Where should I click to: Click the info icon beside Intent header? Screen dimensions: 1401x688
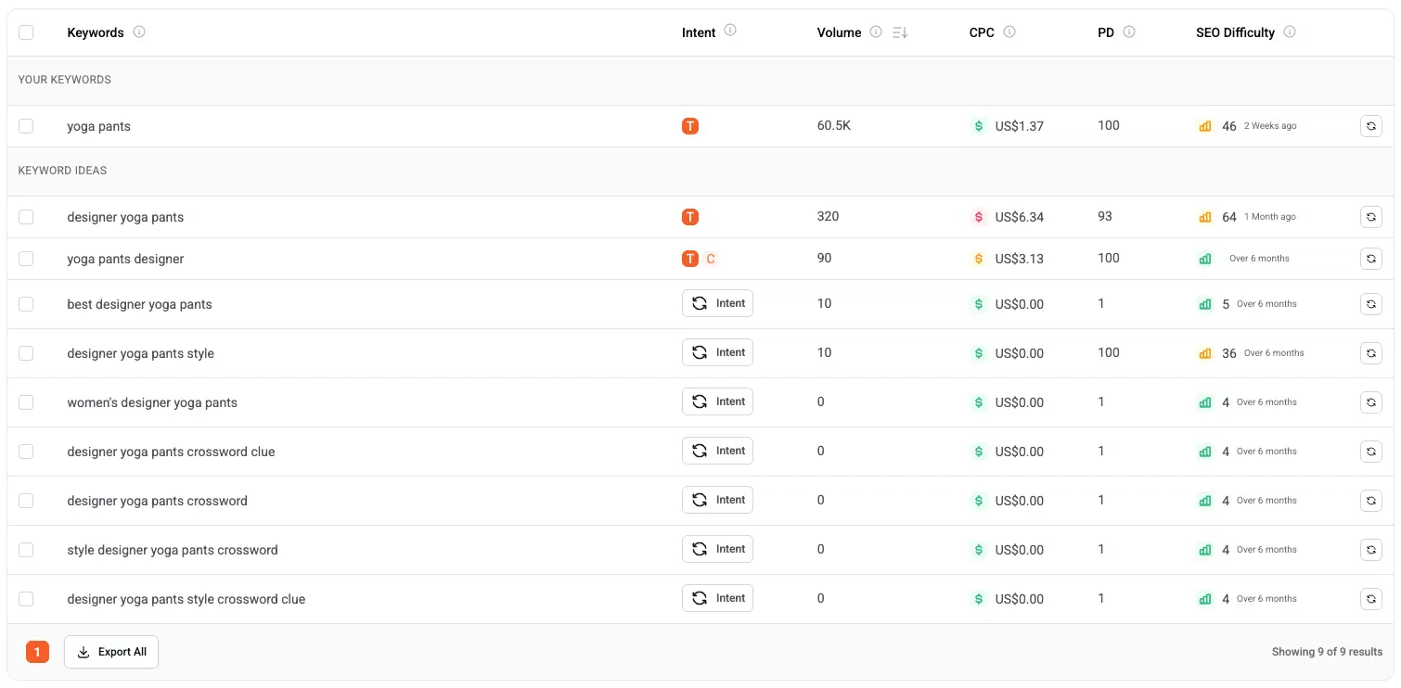[x=730, y=31]
